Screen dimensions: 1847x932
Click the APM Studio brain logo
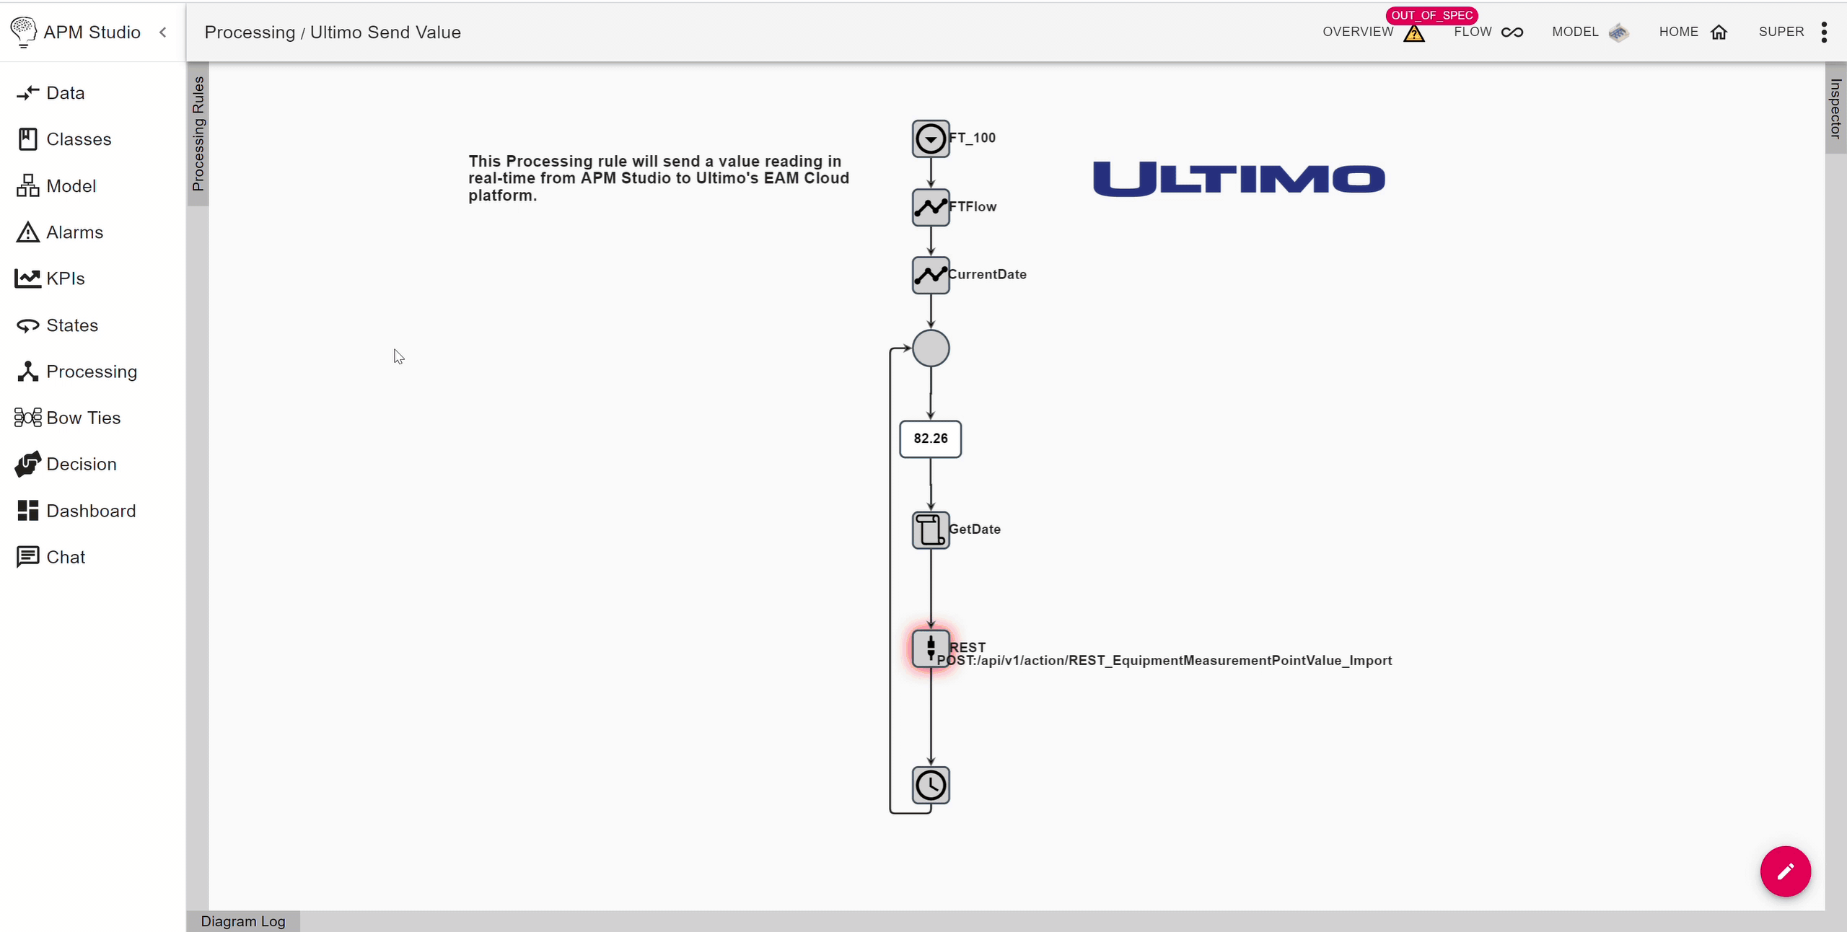pos(23,32)
